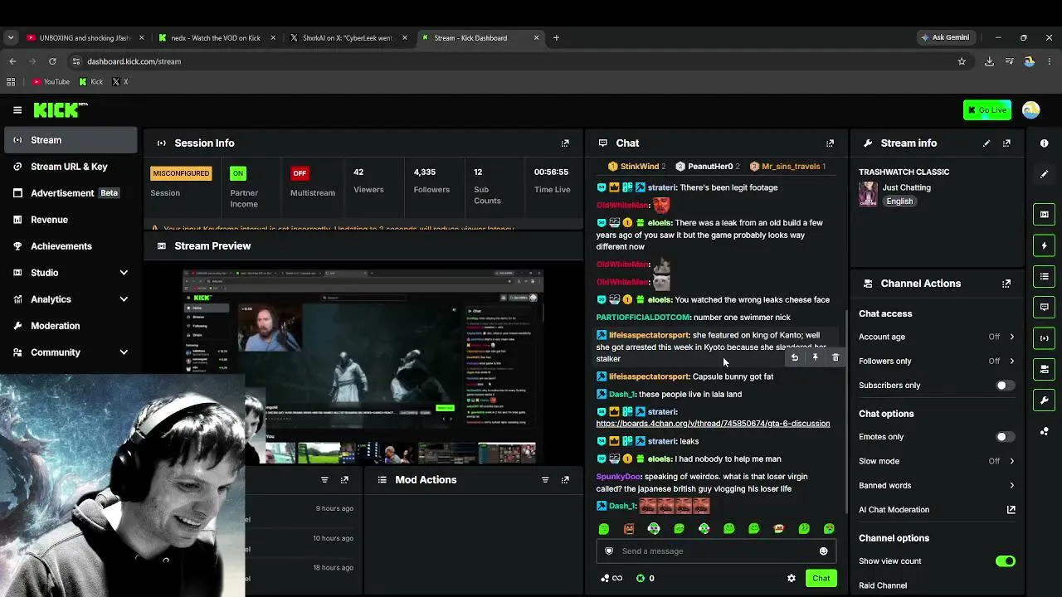Open the Revenue page
The width and height of the screenshot is (1062, 597).
click(71, 220)
